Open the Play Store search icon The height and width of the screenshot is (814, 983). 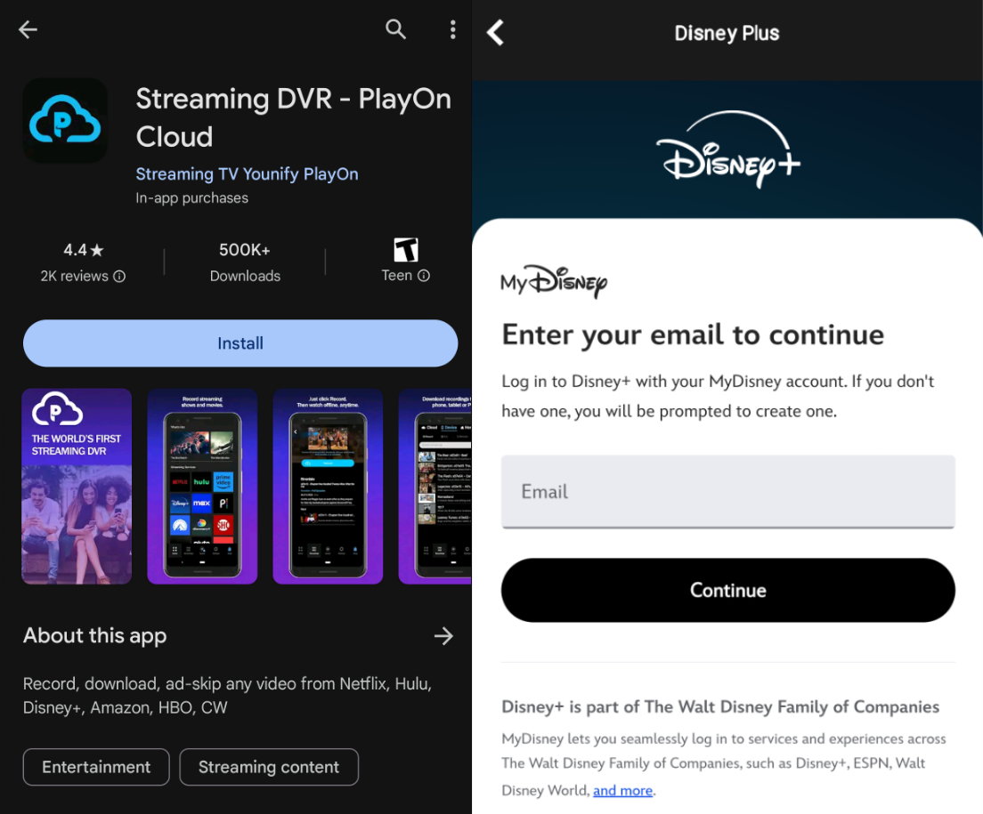coord(395,29)
